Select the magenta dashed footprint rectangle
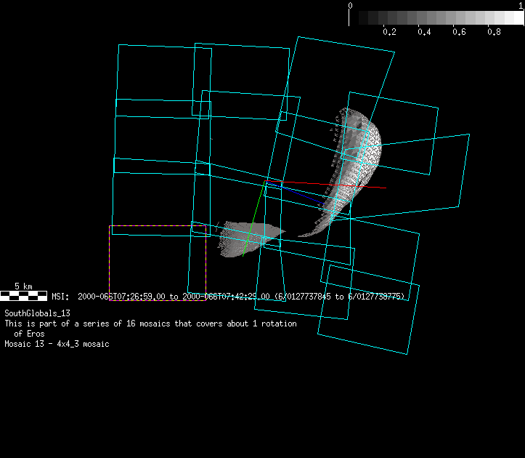Image resolution: width=525 pixels, height=458 pixels. pos(110,254)
